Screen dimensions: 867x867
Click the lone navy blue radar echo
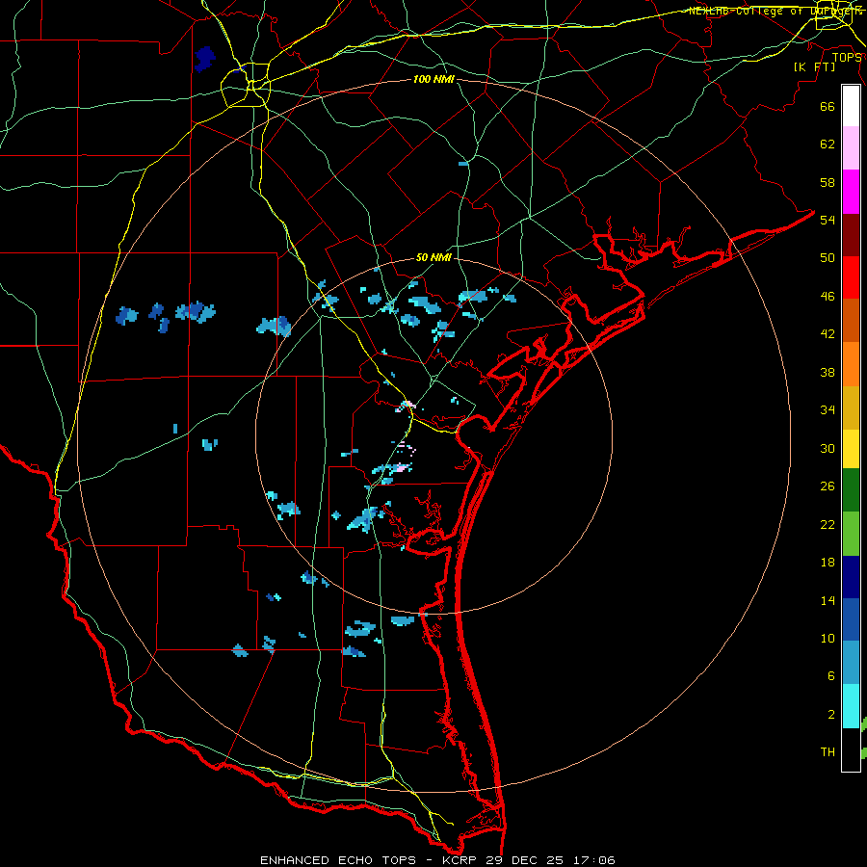(x=204, y=59)
